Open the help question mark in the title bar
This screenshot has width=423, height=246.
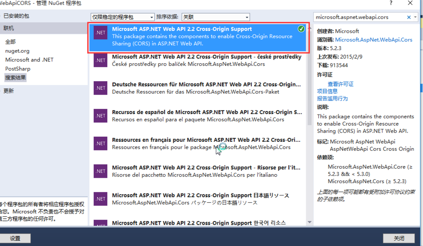(391, 3)
